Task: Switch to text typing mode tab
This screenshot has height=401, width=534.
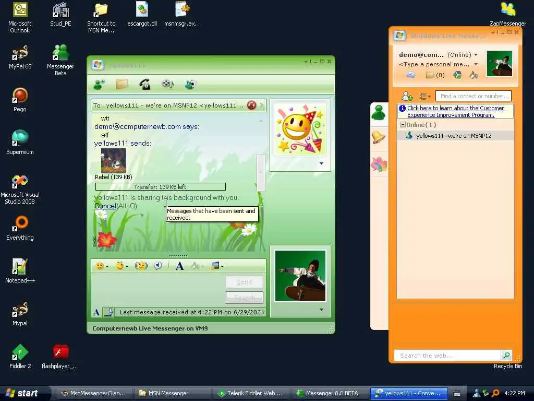Action: point(96,312)
